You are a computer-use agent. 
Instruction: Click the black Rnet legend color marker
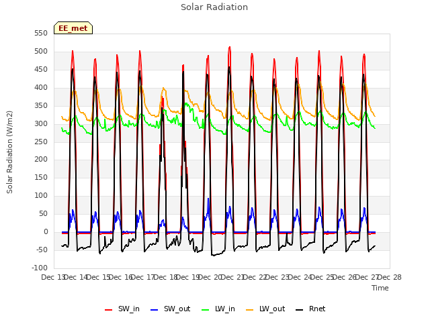click(300, 310)
